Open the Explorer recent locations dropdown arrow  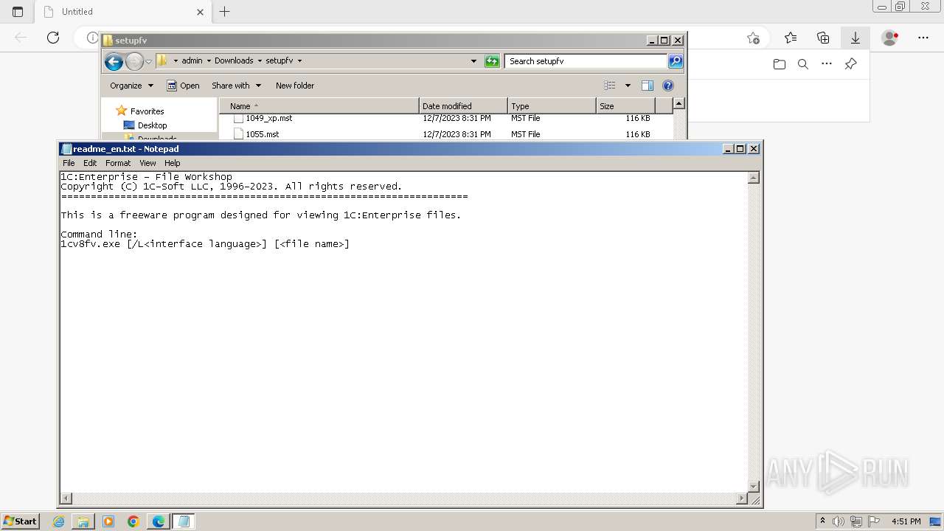(148, 61)
